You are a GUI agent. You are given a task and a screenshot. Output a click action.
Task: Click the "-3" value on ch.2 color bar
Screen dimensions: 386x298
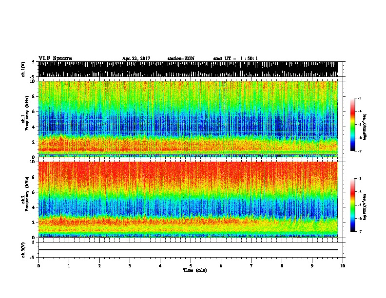point(360,179)
